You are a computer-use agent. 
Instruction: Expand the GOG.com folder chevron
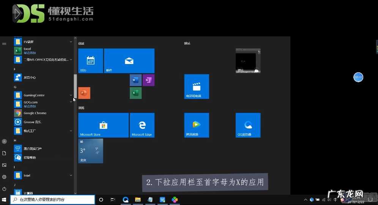[x=71, y=102]
